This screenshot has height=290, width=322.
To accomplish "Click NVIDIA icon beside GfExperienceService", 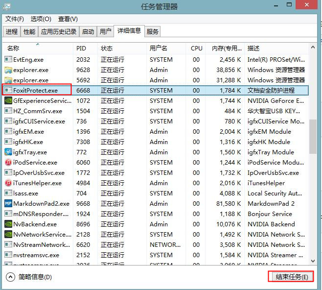I will [x=8, y=101].
